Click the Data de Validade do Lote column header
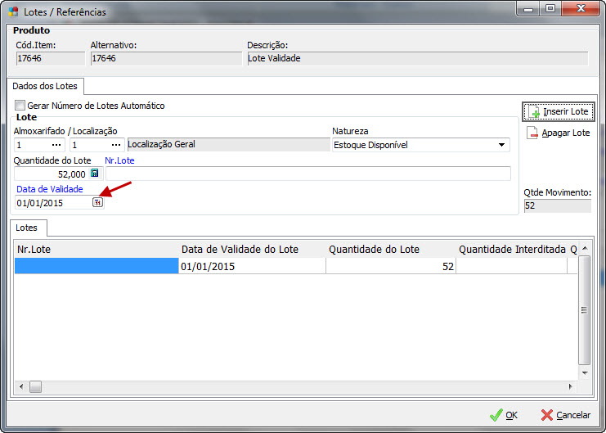 pyautogui.click(x=240, y=249)
